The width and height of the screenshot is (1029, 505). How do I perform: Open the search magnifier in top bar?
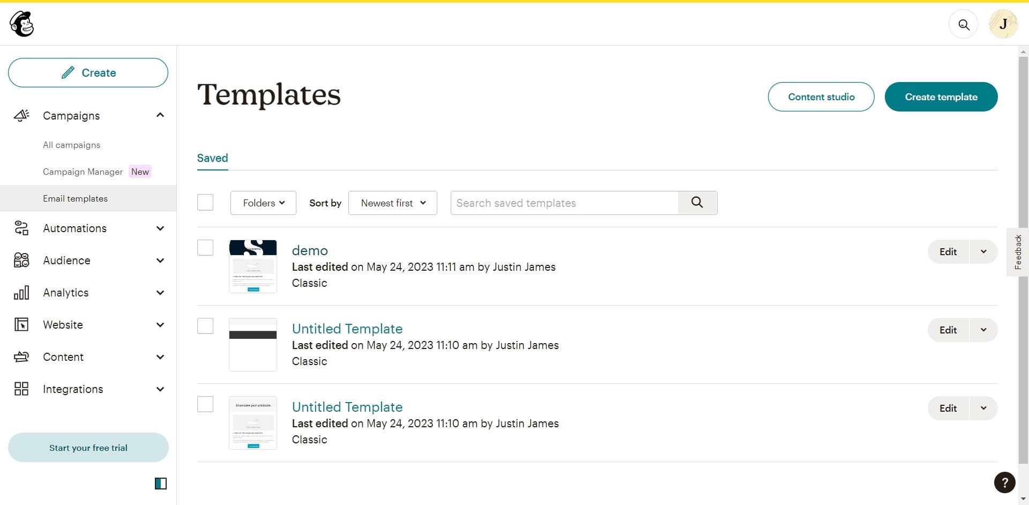tap(963, 25)
